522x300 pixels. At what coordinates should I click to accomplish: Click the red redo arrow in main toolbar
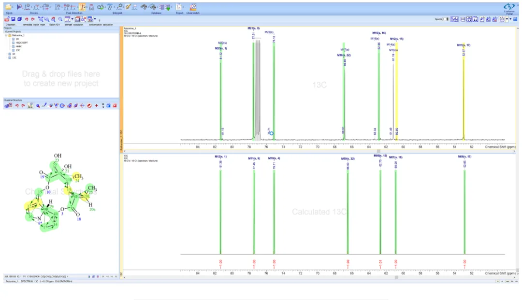point(33,19)
